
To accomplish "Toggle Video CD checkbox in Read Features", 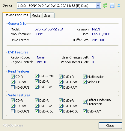I will [x=85, y=82].
